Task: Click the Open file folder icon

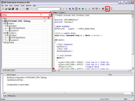Action: (6, 9)
